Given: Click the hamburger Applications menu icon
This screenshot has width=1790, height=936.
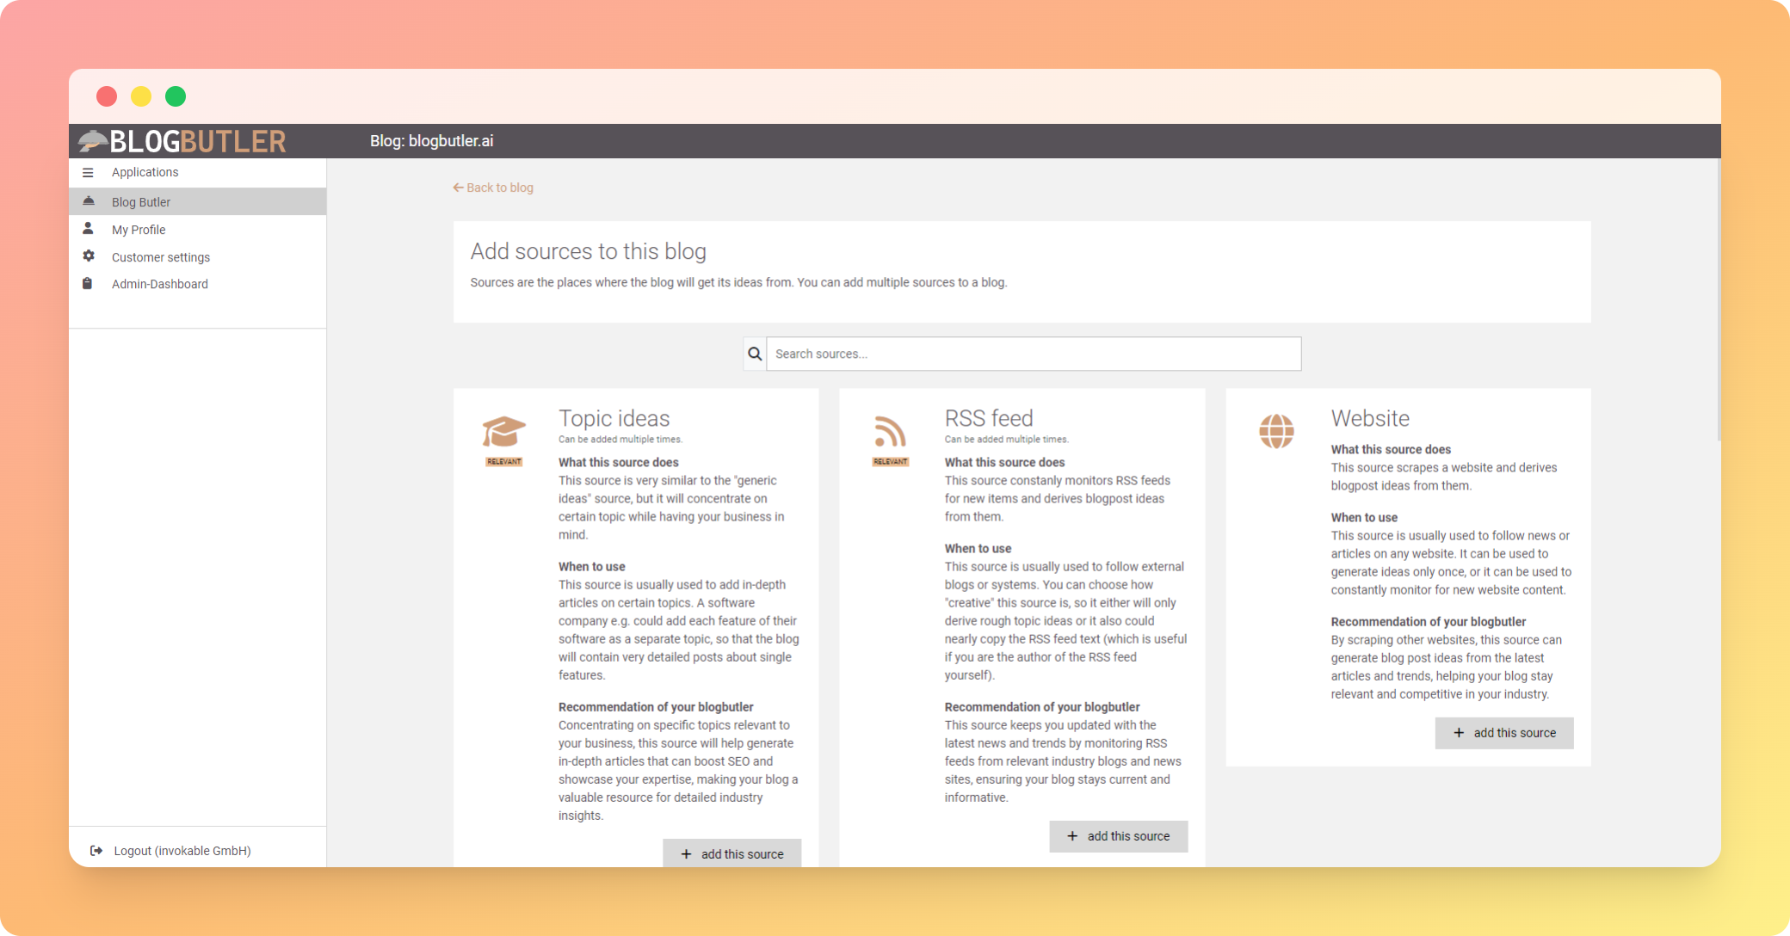Looking at the screenshot, I should 88,173.
